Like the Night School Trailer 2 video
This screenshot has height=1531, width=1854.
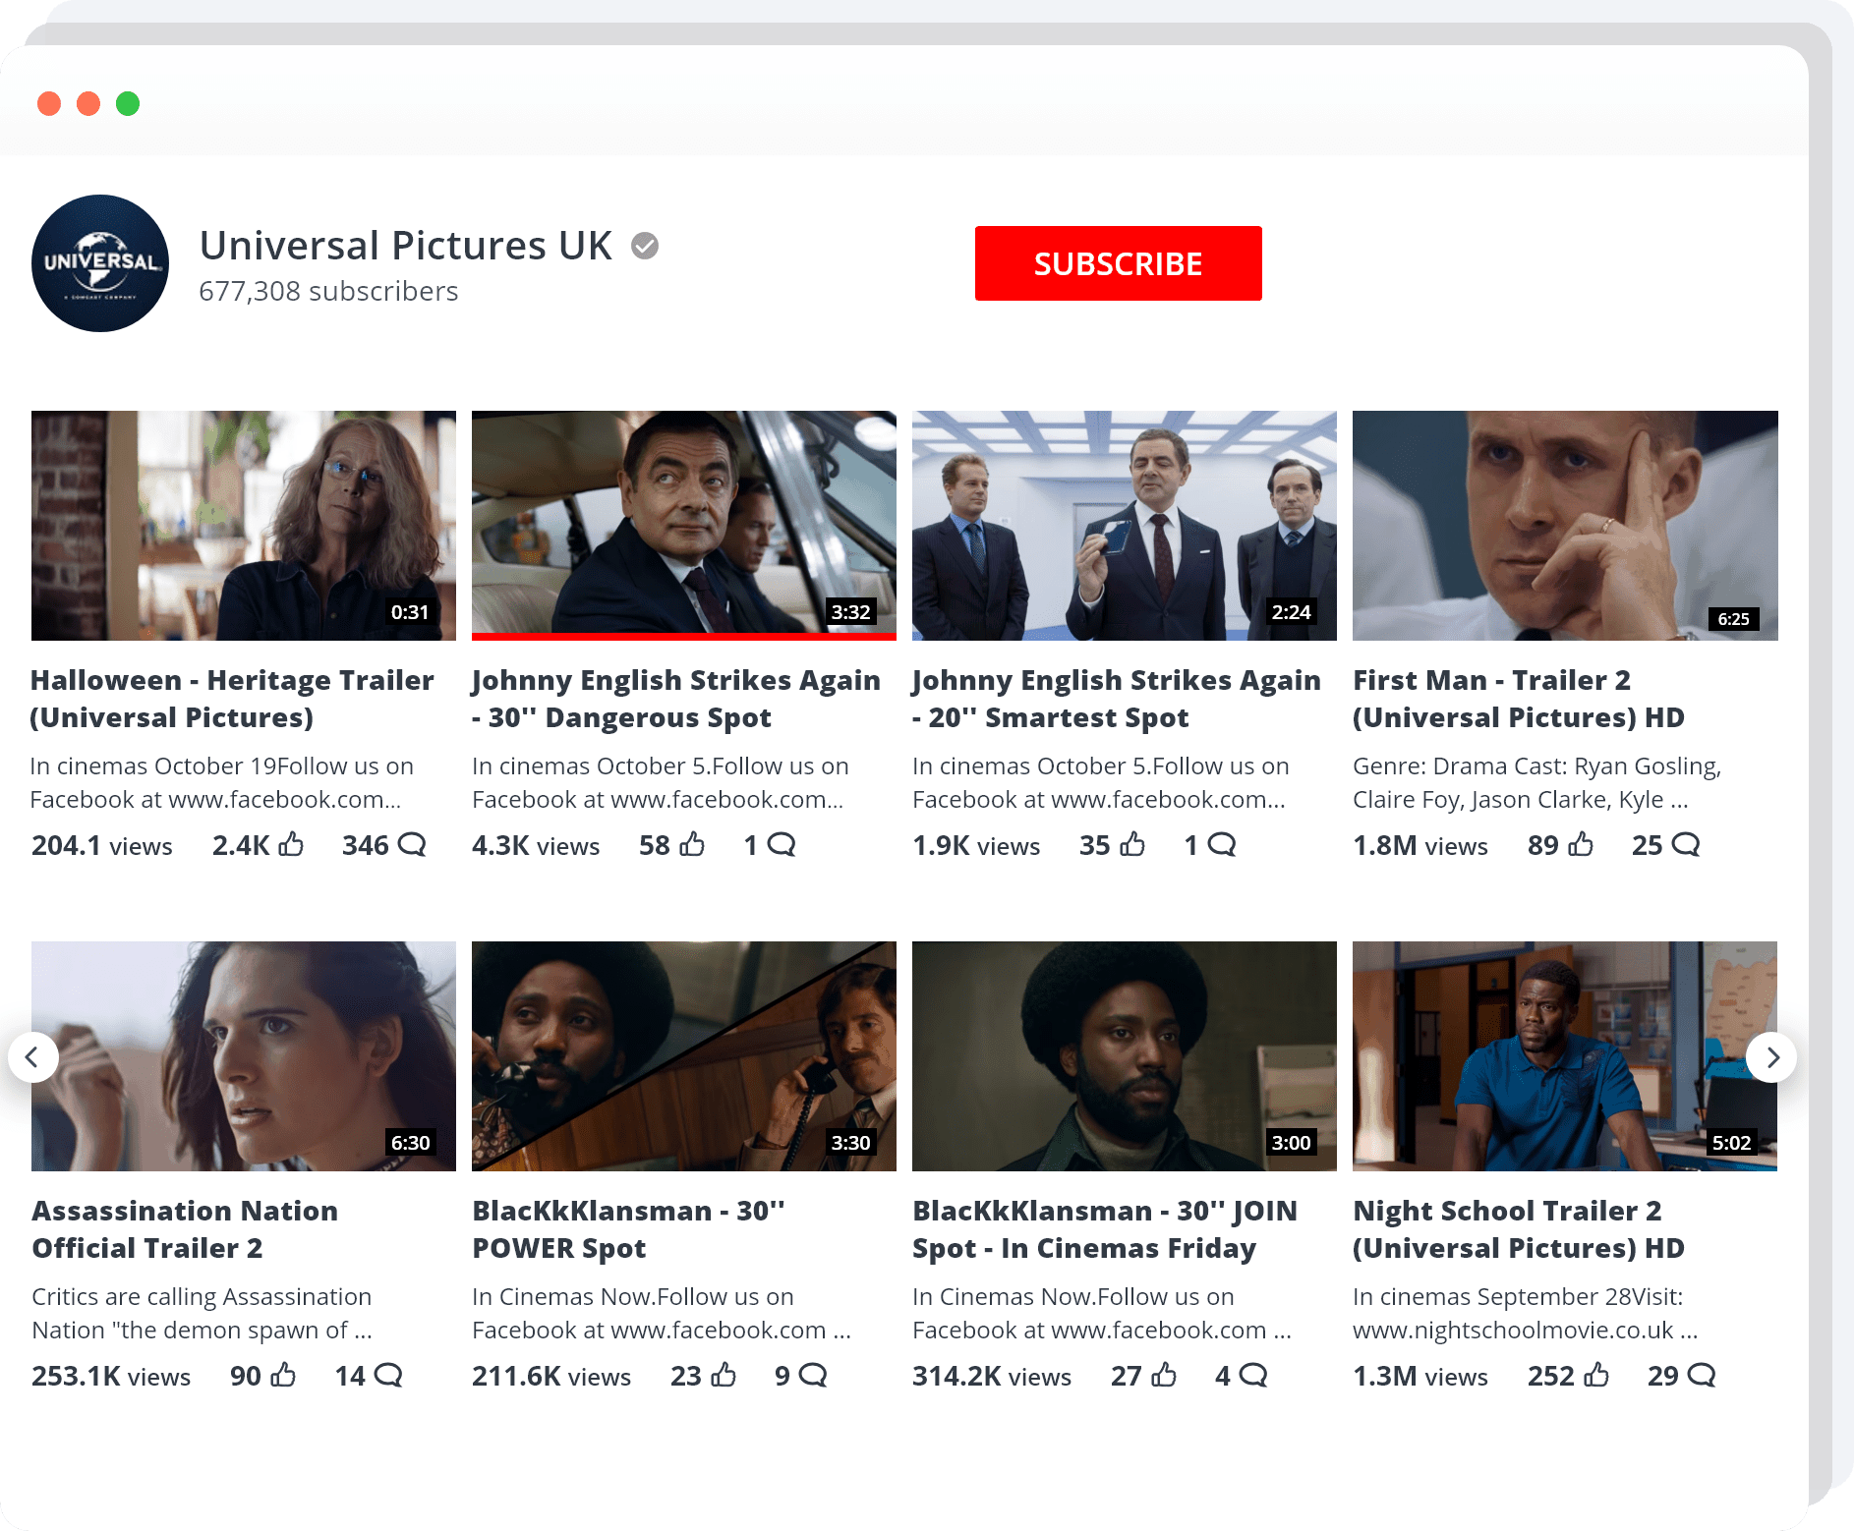1596,1375
